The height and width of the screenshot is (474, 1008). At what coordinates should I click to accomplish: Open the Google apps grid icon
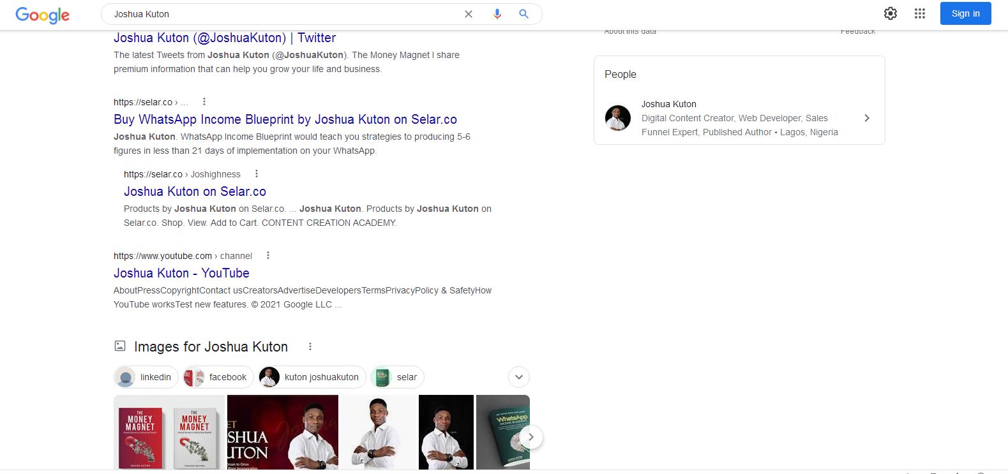[x=920, y=13]
